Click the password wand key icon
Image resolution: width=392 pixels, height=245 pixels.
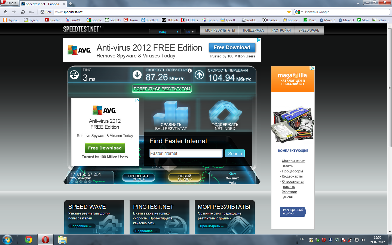32,12
